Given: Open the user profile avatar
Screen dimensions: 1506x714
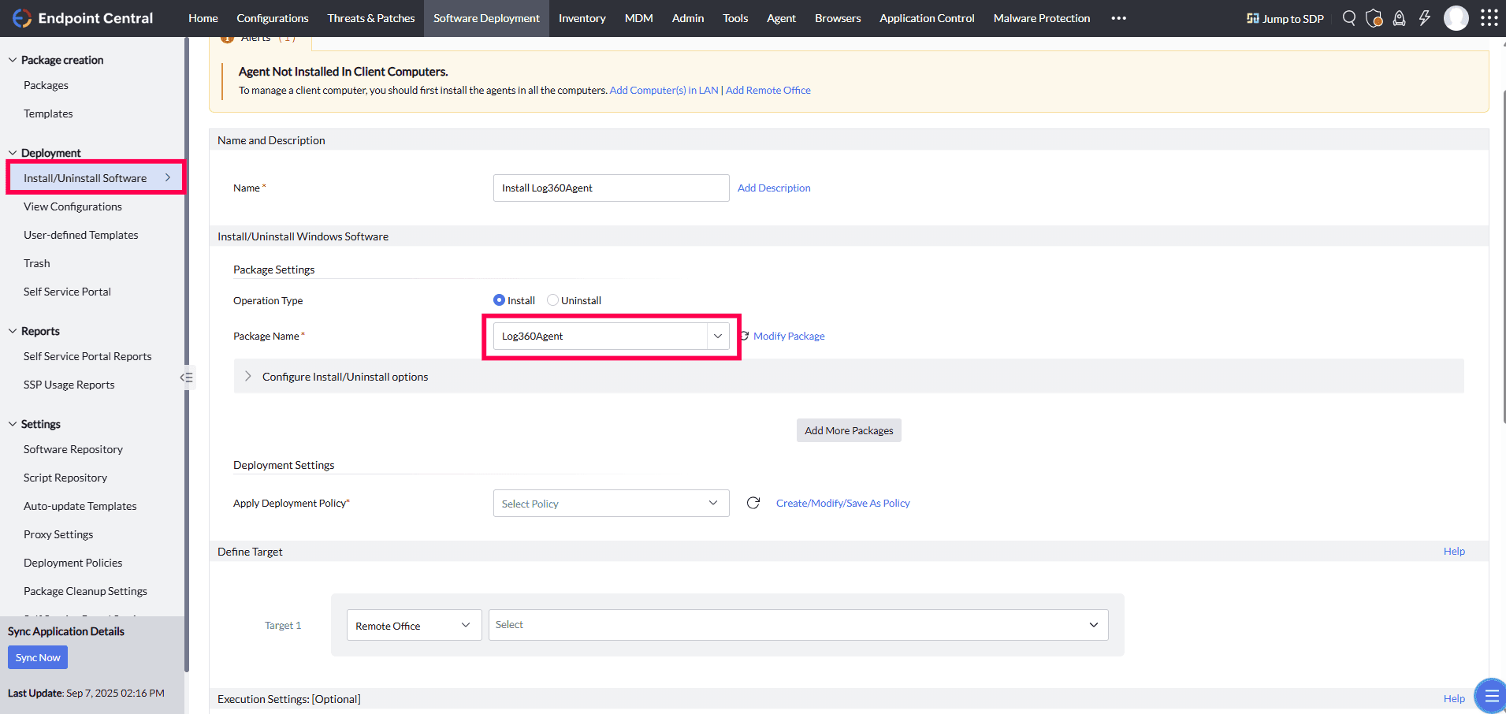Looking at the screenshot, I should click(x=1456, y=18).
